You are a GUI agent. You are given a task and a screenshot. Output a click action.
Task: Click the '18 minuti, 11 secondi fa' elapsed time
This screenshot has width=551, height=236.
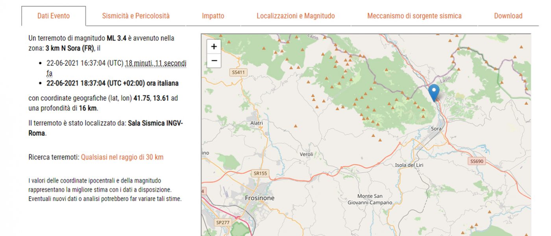(155, 63)
